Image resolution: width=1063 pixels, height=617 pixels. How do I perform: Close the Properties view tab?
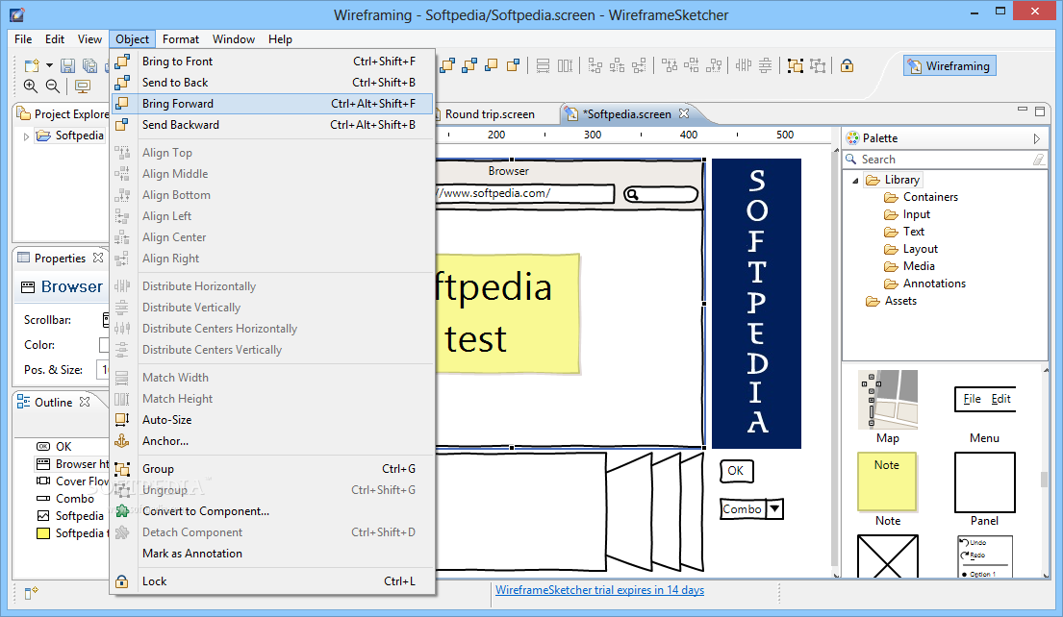tap(98, 258)
